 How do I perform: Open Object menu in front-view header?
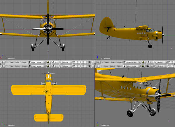25,62
